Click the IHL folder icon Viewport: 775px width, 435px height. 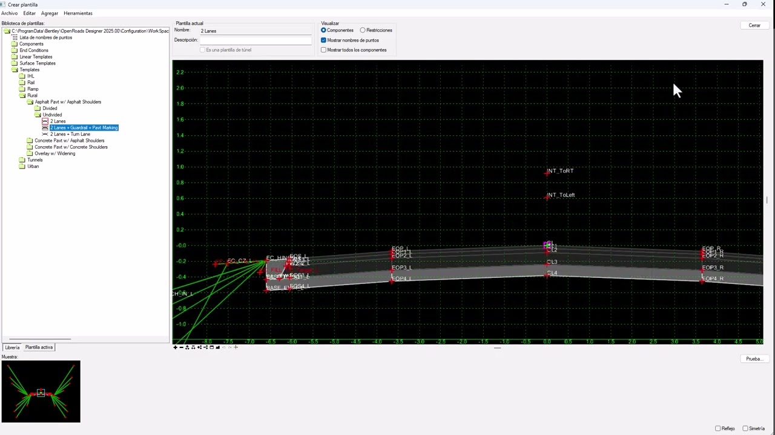pos(22,76)
